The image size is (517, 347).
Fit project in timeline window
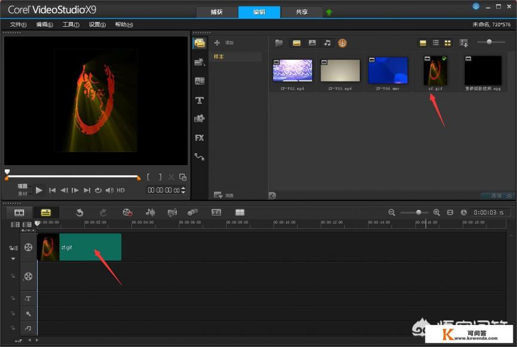[450, 212]
